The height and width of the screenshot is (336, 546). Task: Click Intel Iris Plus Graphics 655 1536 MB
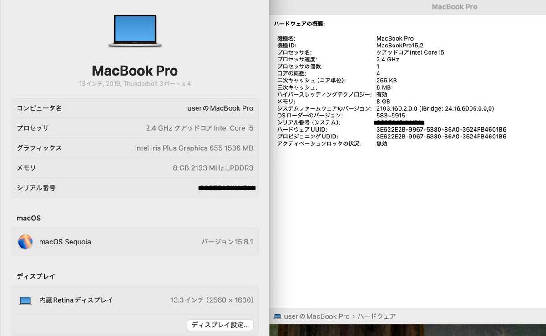tap(194, 148)
